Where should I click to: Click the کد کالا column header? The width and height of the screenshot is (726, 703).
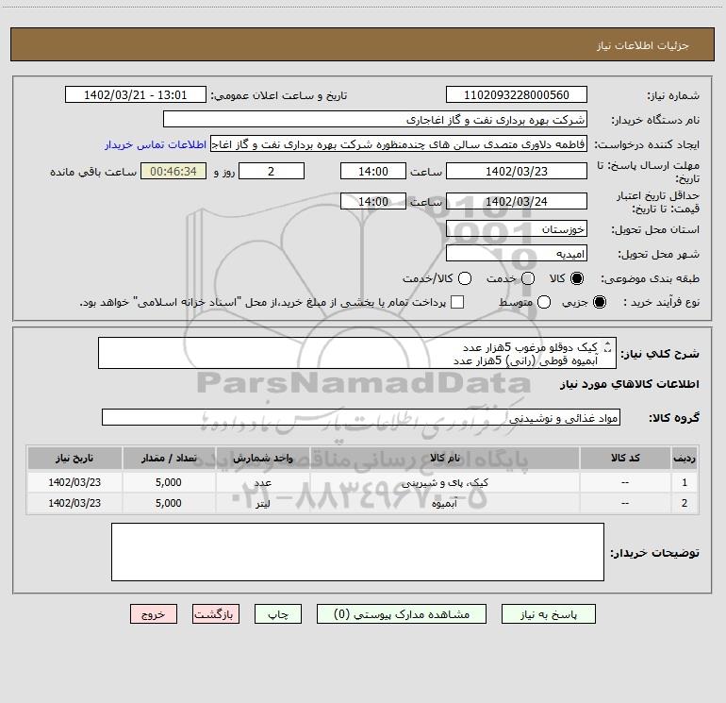pyautogui.click(x=625, y=458)
